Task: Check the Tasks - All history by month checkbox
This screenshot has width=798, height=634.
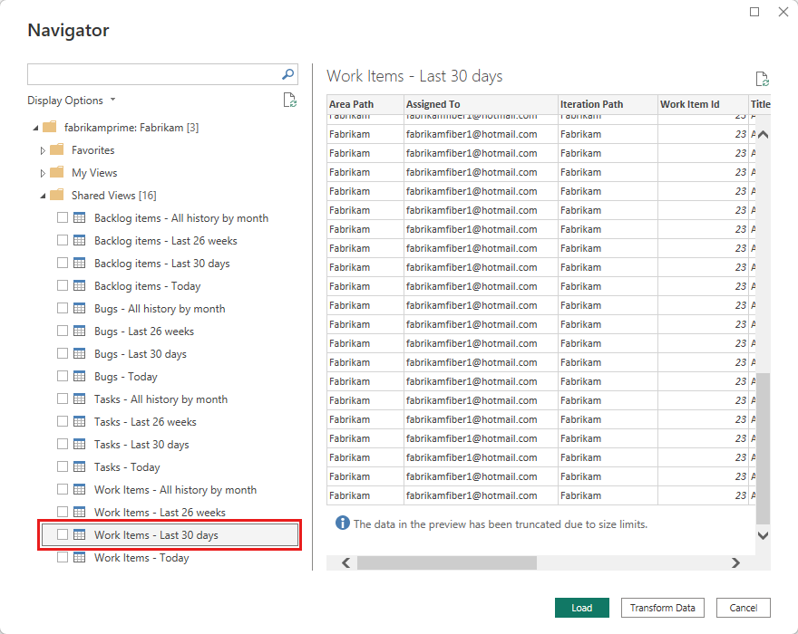Action: 62,399
